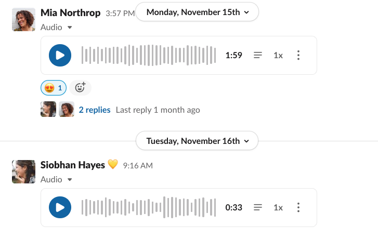Play Siobhan Hayes's 0:33 audio clip
This screenshot has width=378, height=239.
tap(60, 207)
